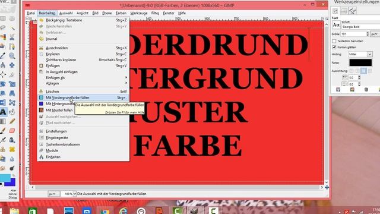
Task: Select the Zoom magnifier tool
Action: pyautogui.click(x=12, y=56)
